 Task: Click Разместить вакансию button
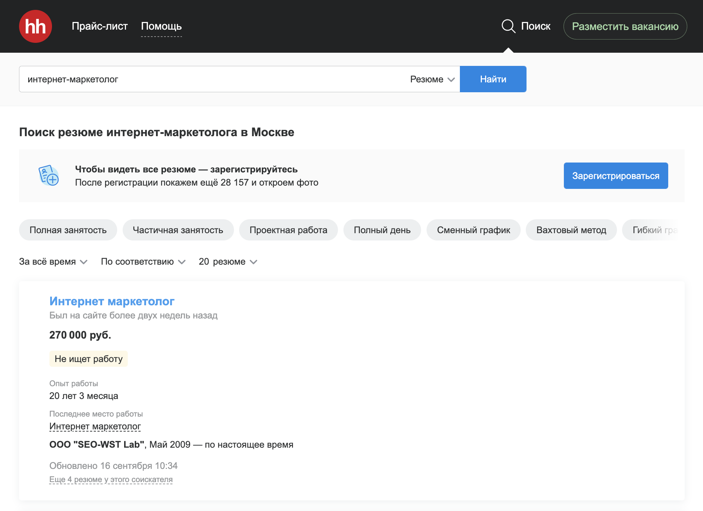pos(625,26)
